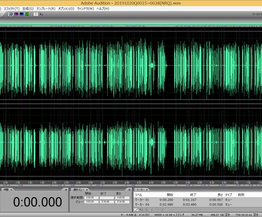Sort markers by 開始 column header
The image size is (262, 217).
pyautogui.click(x=170, y=195)
